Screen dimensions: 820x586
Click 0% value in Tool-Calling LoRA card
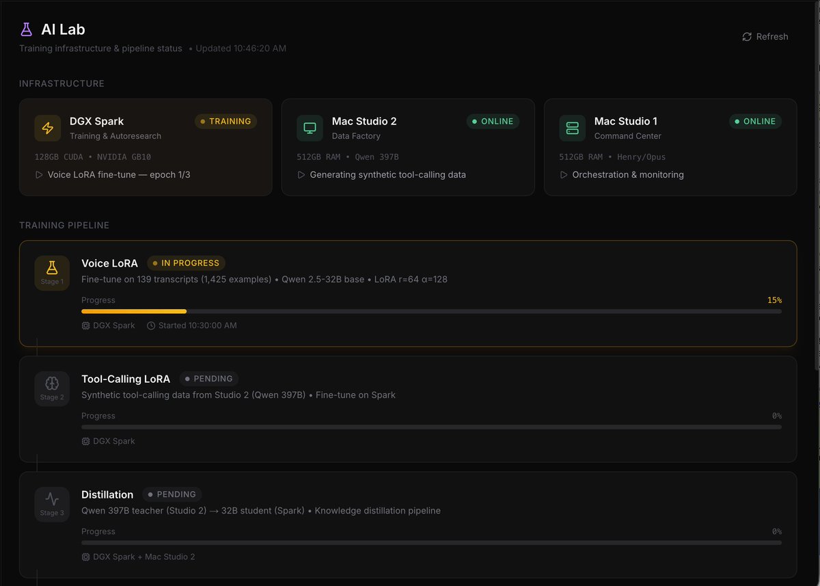[777, 416]
